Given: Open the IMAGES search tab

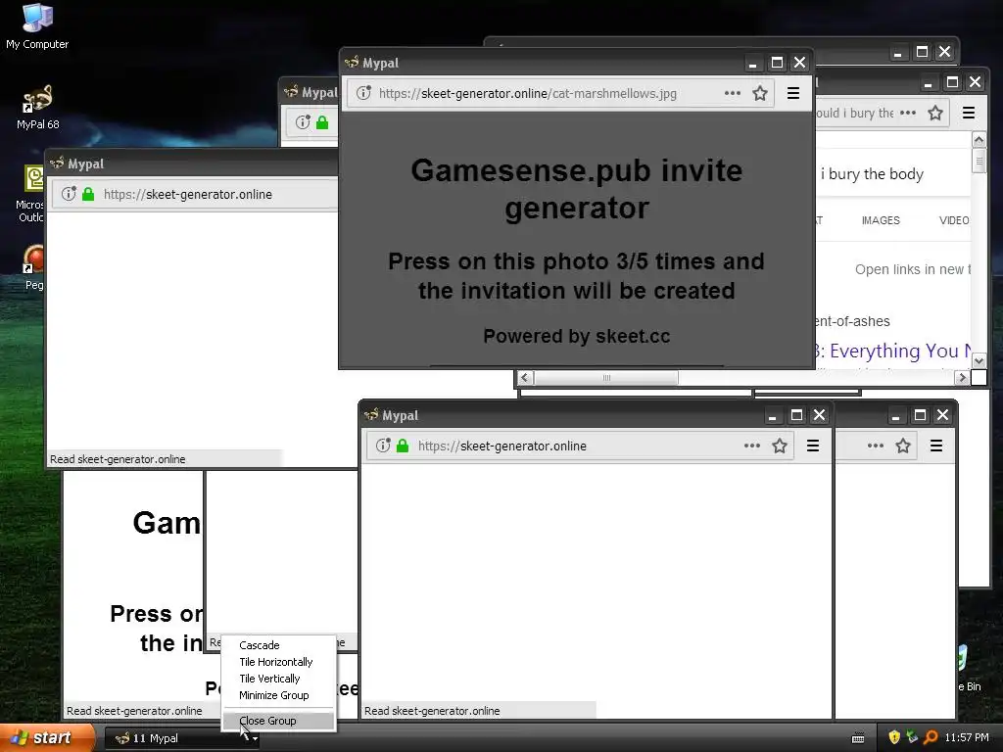Looking at the screenshot, I should coord(881,220).
